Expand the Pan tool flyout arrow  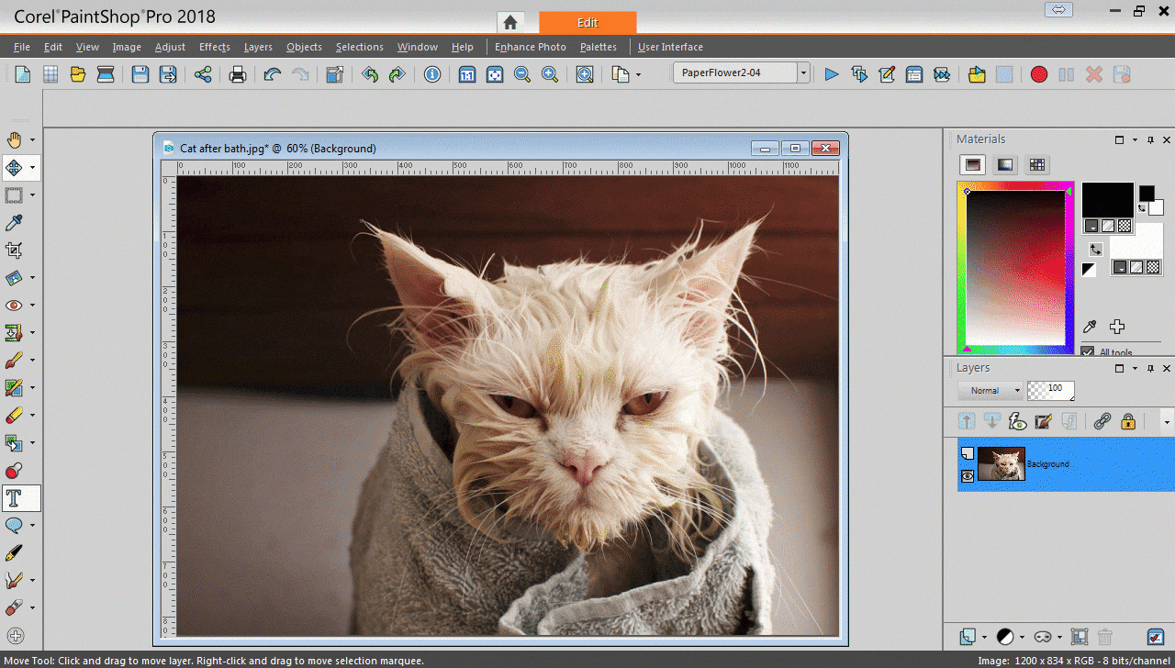point(33,140)
